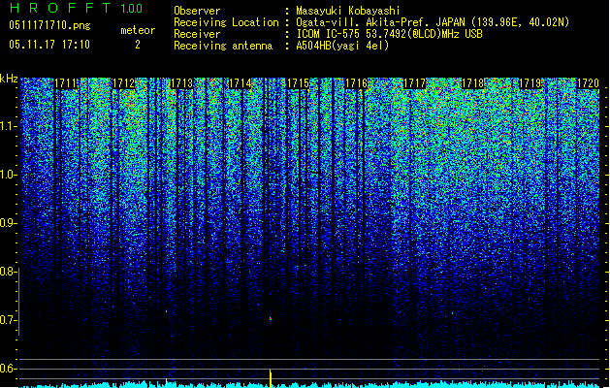This screenshot has width=610, height=388.
Task: Click the short yellow meteor echo spike
Action: (x=167, y=383)
